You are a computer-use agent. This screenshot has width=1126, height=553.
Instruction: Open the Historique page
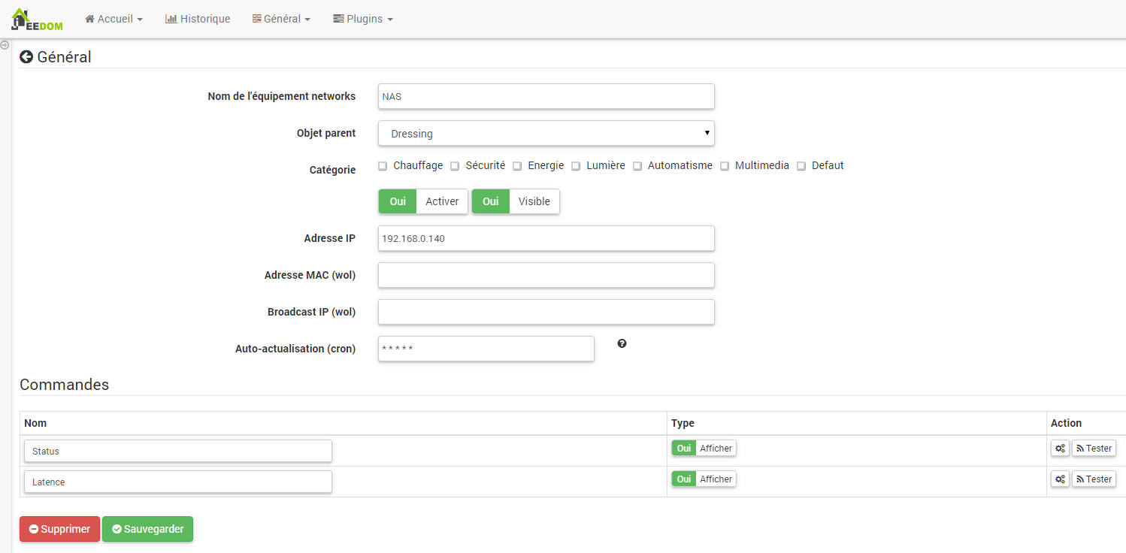198,19
